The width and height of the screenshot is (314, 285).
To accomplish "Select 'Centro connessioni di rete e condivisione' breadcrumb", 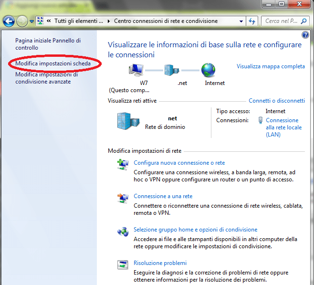I will [x=166, y=21].
